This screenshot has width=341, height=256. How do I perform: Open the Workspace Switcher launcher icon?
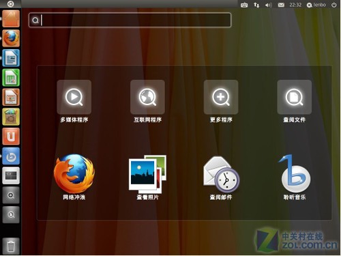click(x=11, y=175)
